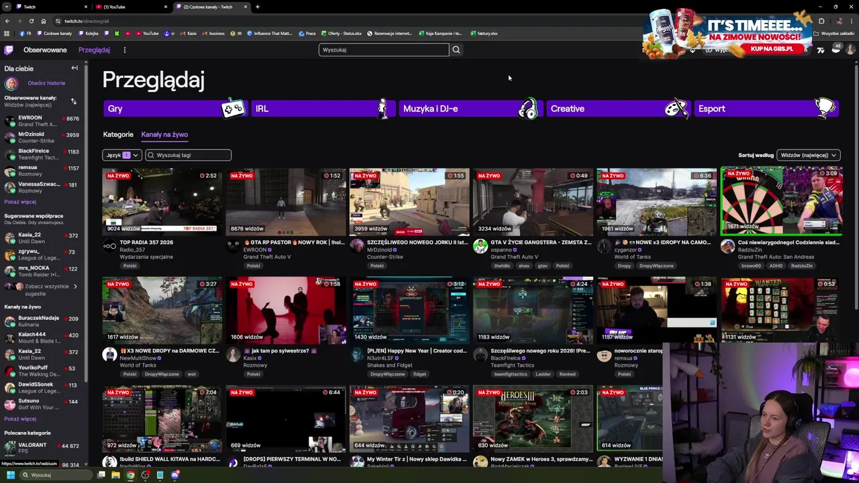Expand Pokaż więcej under followed channels
Screen dimensions: 859x483
click(20, 202)
